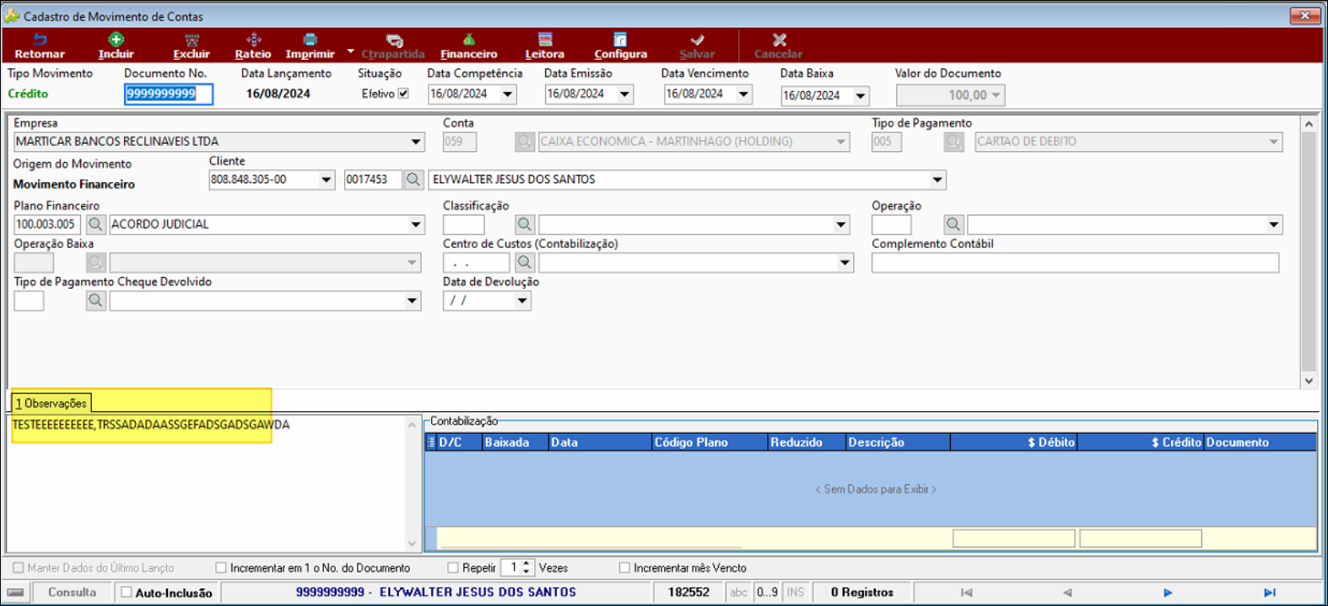Click the $ Débito column header
The height and width of the screenshot is (606, 1328).
(1013, 442)
